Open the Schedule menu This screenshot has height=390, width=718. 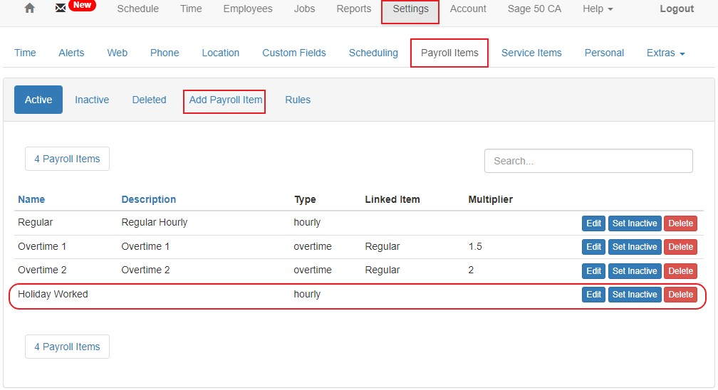pos(138,9)
